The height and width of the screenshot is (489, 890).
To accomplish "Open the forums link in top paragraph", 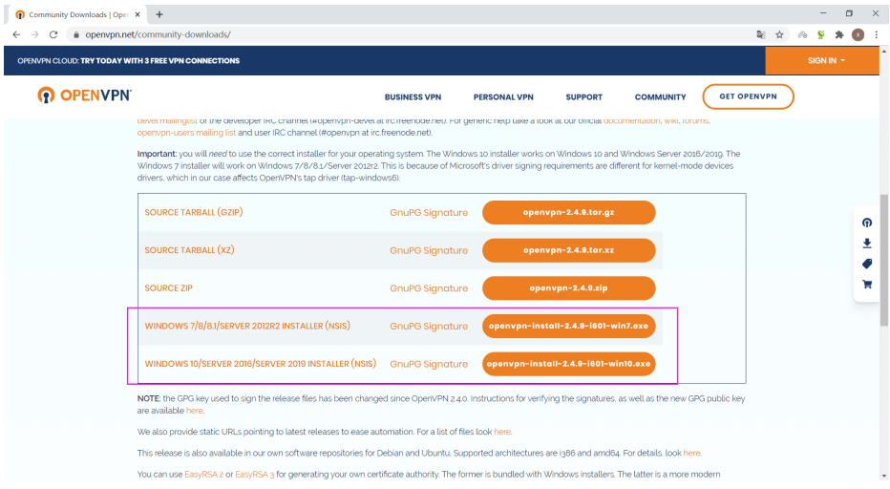I will coord(695,121).
